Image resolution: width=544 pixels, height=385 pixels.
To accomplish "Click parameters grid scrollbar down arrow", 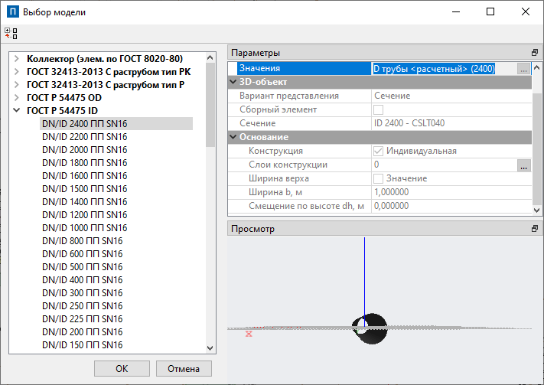I will click(536, 210).
